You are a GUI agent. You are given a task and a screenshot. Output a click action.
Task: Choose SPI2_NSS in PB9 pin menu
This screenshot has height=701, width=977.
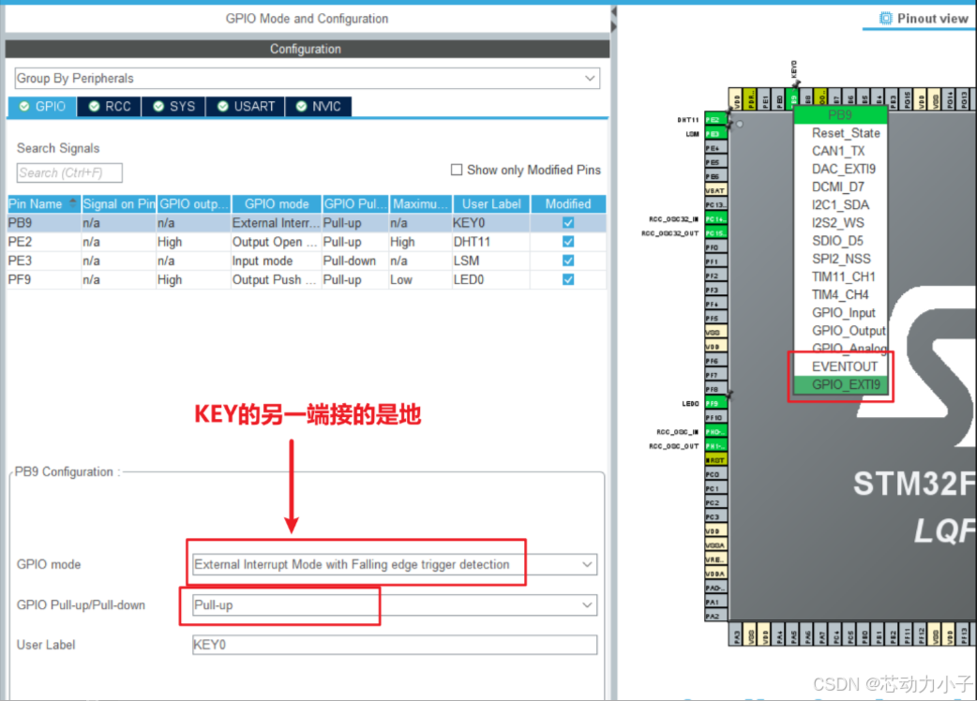(841, 259)
